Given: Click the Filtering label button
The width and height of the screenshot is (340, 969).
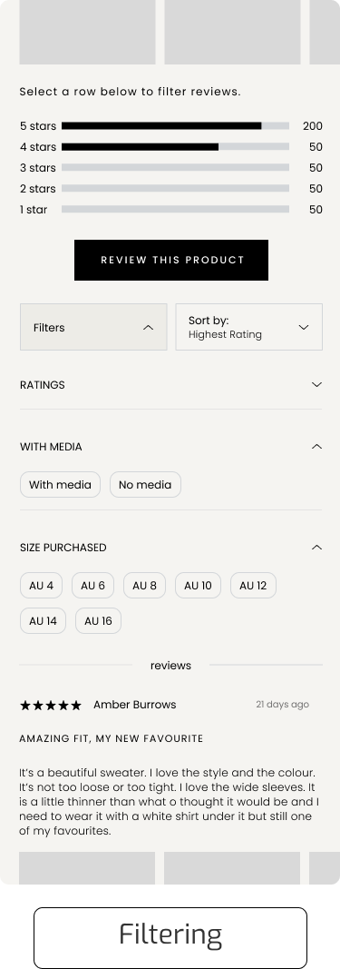Looking at the screenshot, I should pyautogui.click(x=170, y=937).
